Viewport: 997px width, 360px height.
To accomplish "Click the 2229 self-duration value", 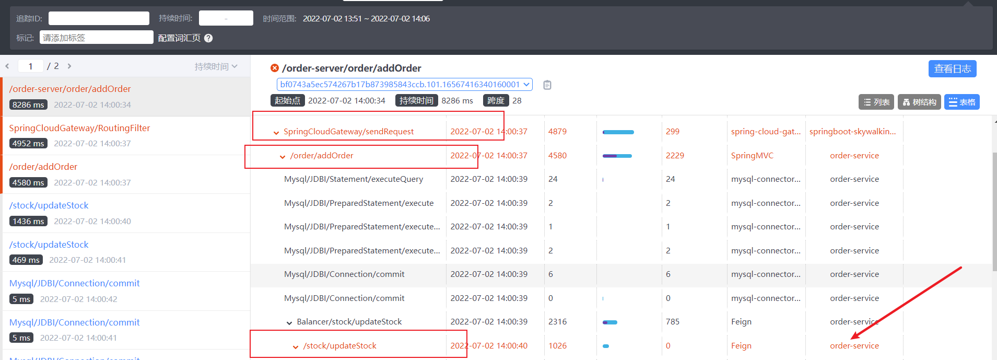I will [x=675, y=156].
